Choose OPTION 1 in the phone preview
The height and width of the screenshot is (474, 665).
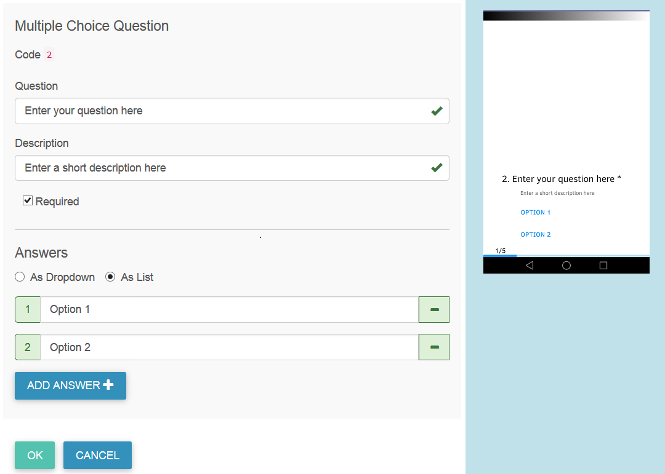535,213
